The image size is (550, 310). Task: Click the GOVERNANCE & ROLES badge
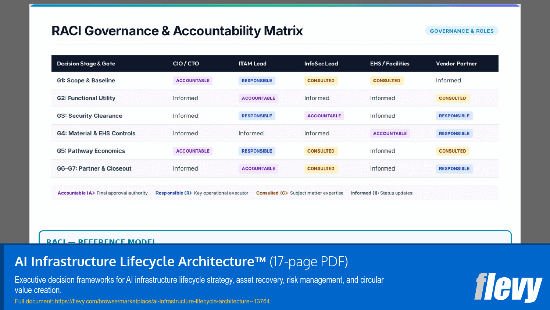(462, 31)
